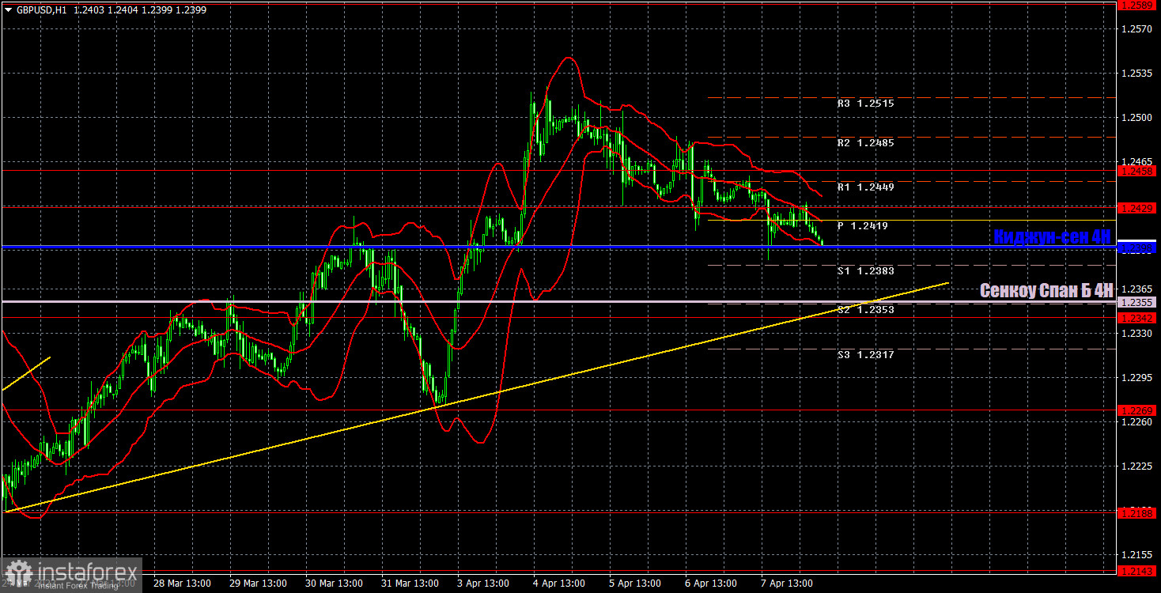
Task: Click the 3 Apr 13:00 time label
Action: click(x=485, y=584)
